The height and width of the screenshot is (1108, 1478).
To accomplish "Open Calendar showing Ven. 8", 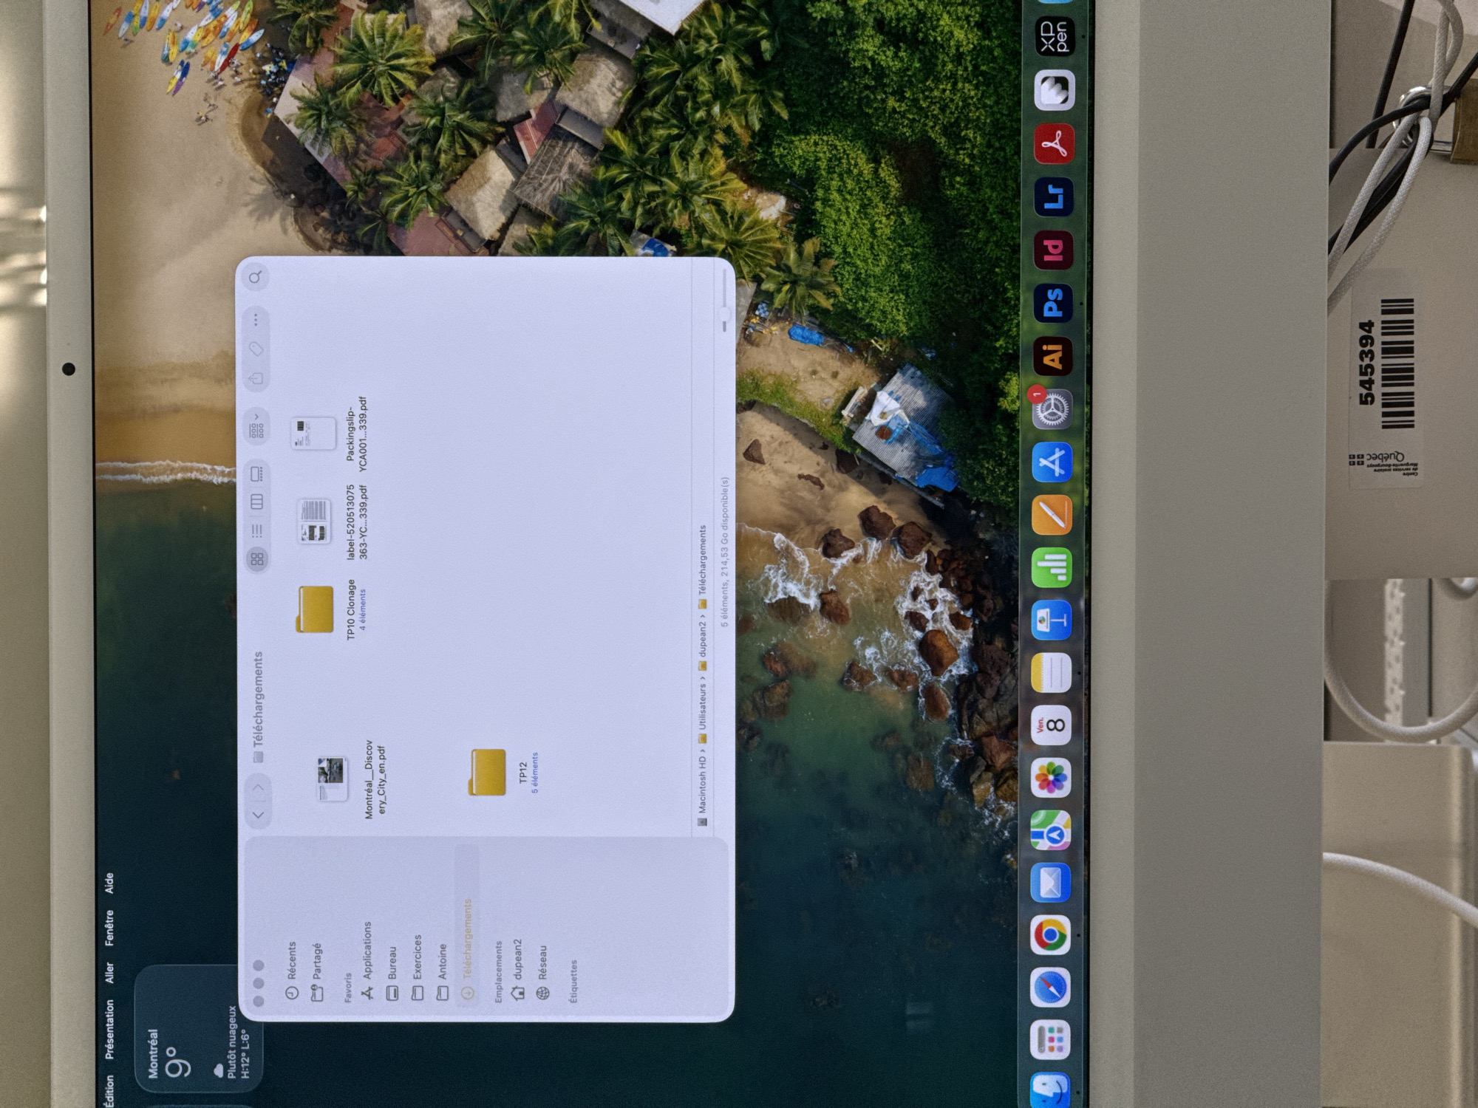I will tap(1051, 725).
